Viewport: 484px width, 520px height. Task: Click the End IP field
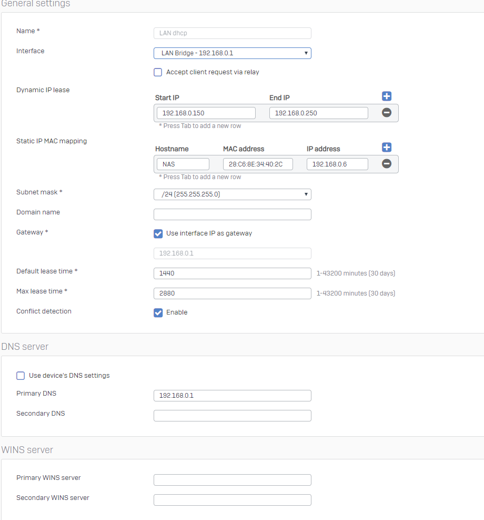tap(319, 113)
